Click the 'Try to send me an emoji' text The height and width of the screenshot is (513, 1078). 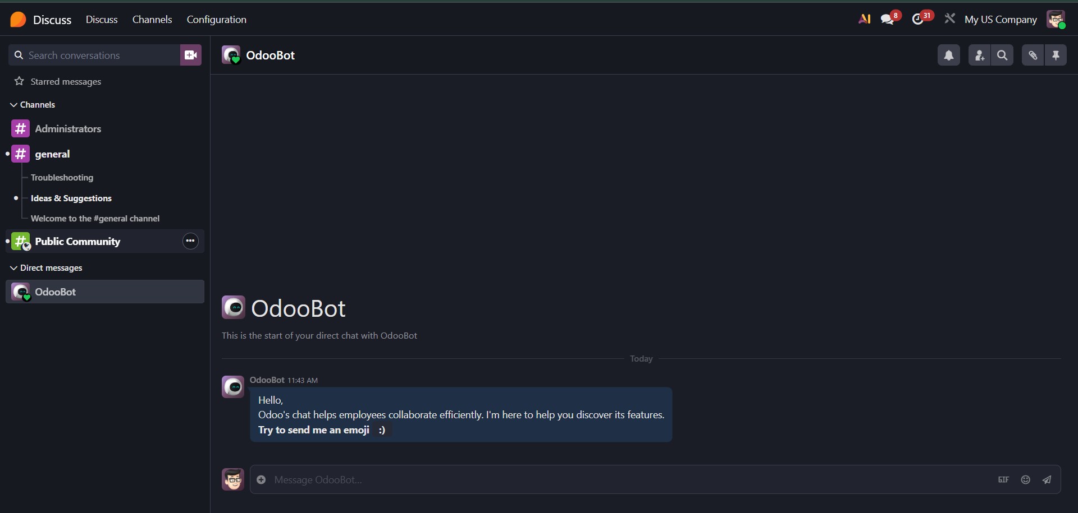(314, 430)
